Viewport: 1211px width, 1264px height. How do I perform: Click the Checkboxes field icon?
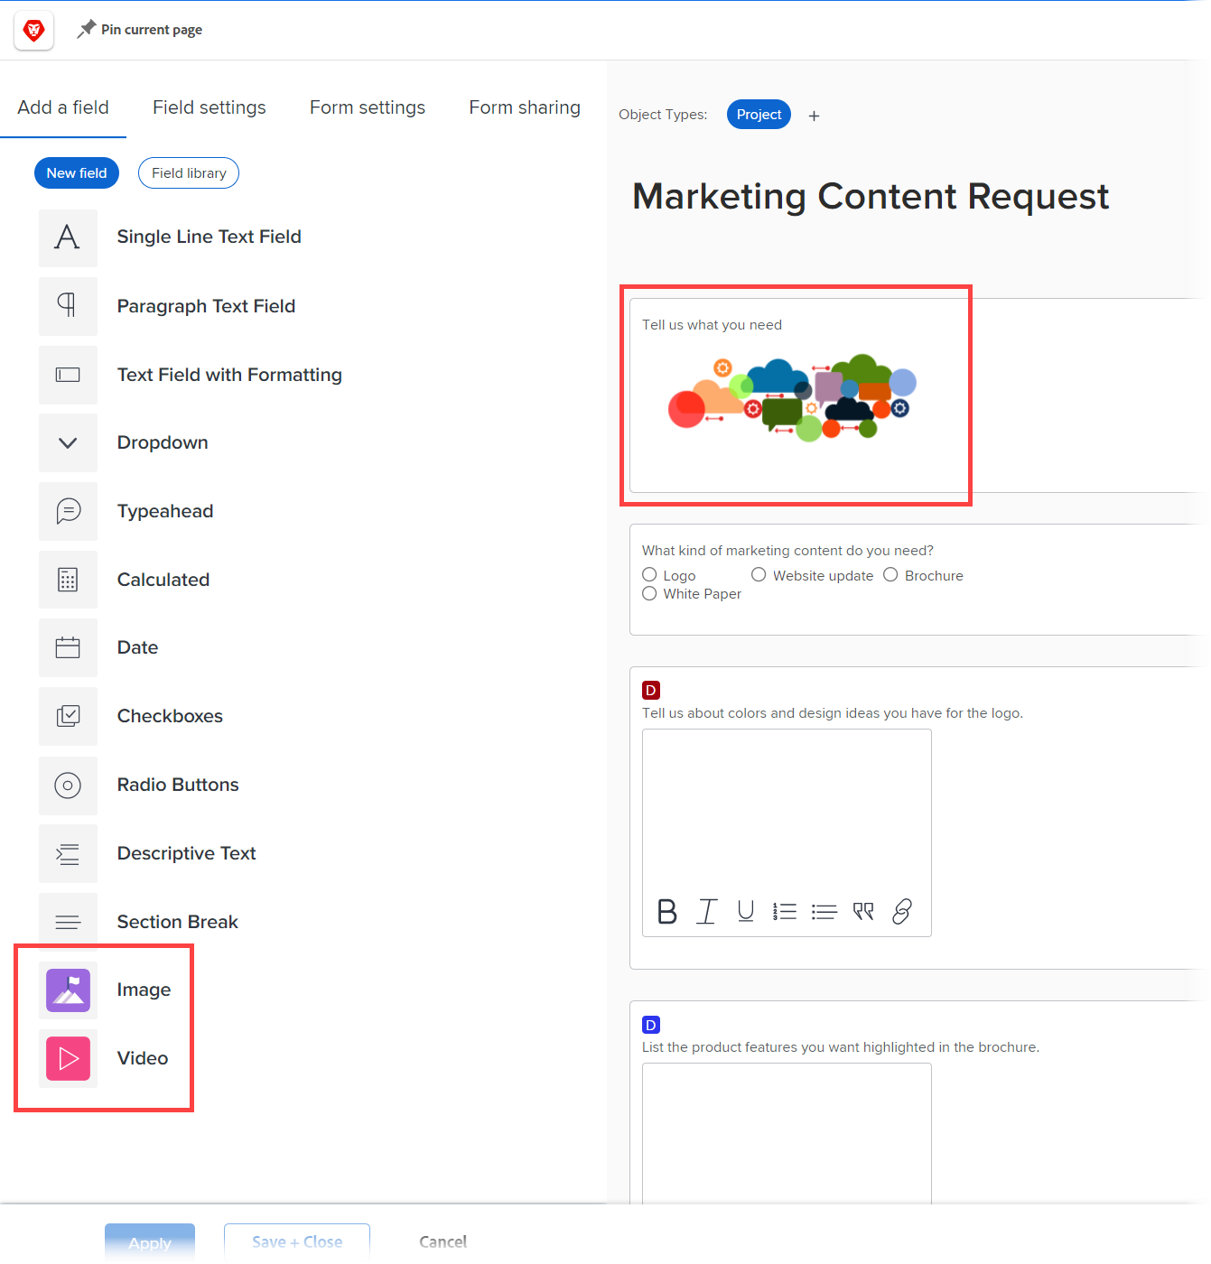[x=68, y=716]
